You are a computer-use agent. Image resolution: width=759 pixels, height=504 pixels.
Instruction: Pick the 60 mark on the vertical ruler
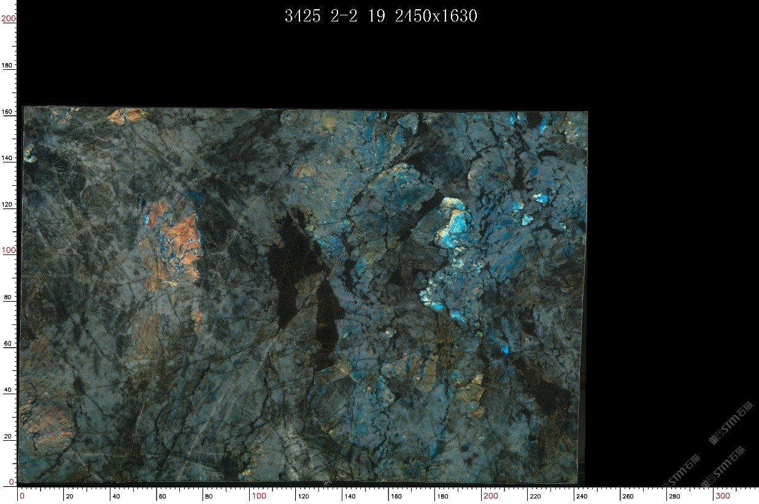[7, 343]
